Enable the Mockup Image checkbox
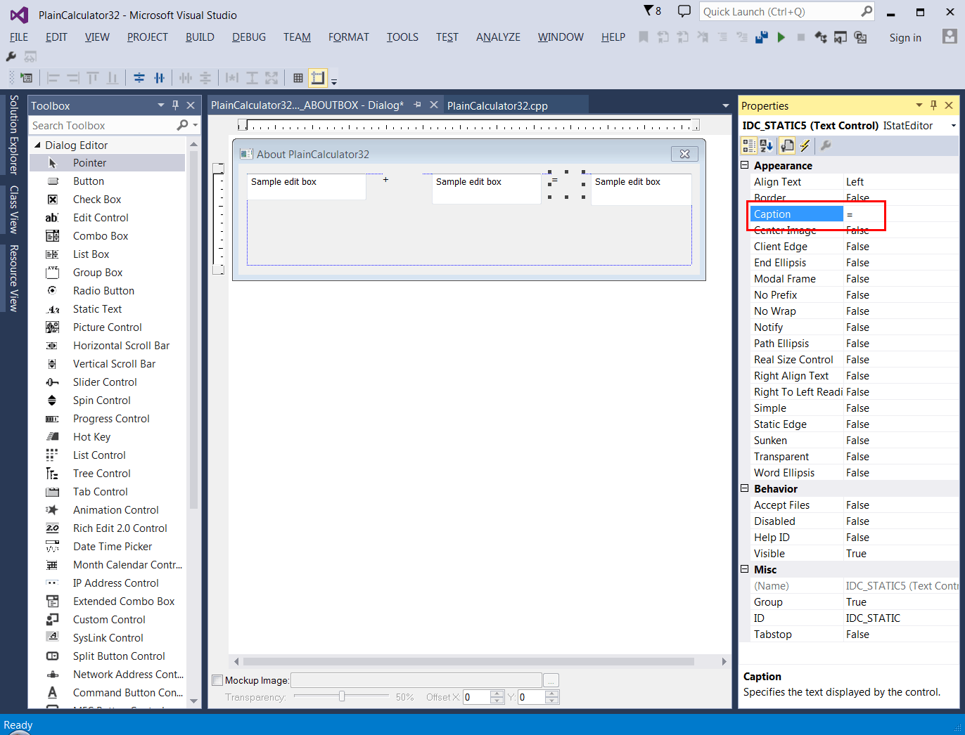Image resolution: width=965 pixels, height=735 pixels. [217, 680]
